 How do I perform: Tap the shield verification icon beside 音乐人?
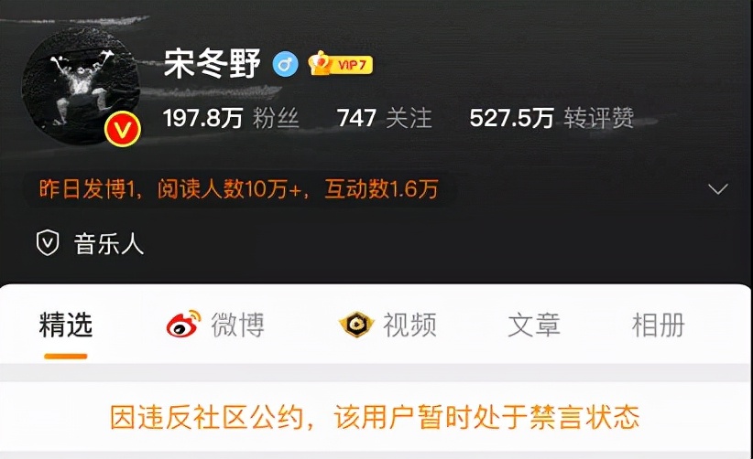[48, 242]
